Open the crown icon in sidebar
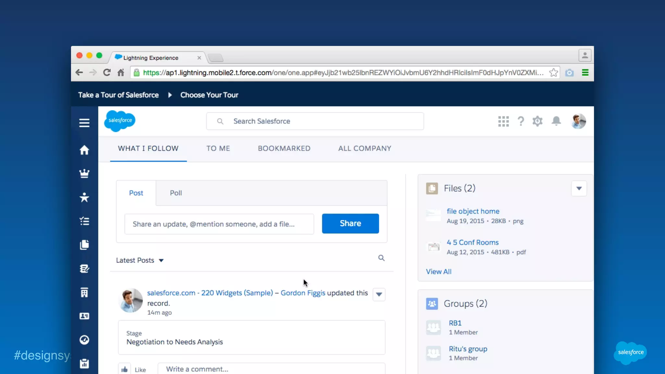The width and height of the screenshot is (665, 374). pyautogui.click(x=84, y=174)
